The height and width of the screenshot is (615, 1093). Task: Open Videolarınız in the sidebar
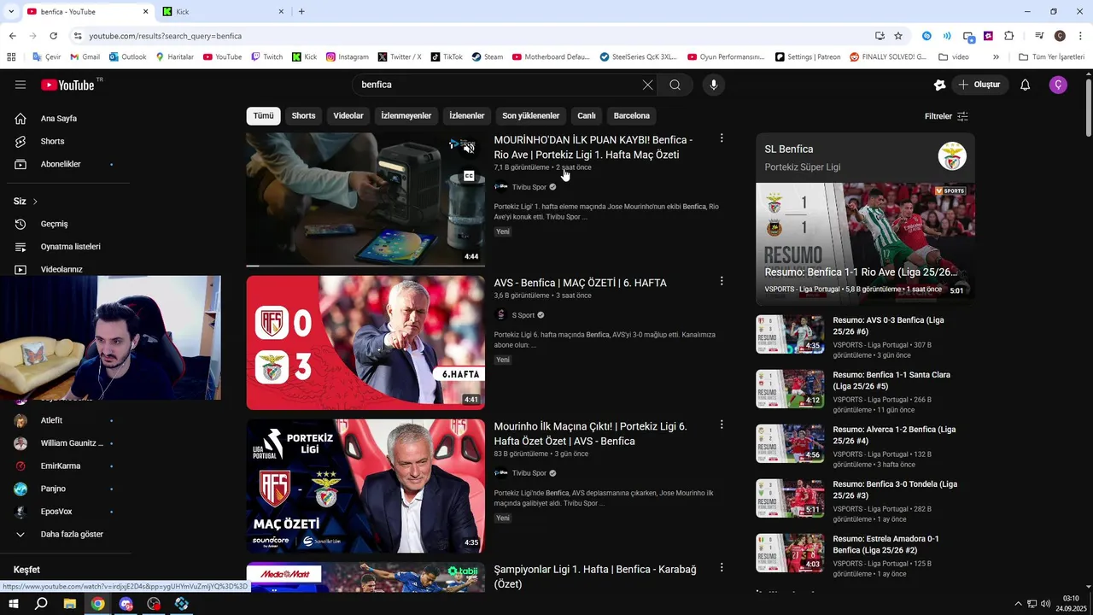pos(61,269)
